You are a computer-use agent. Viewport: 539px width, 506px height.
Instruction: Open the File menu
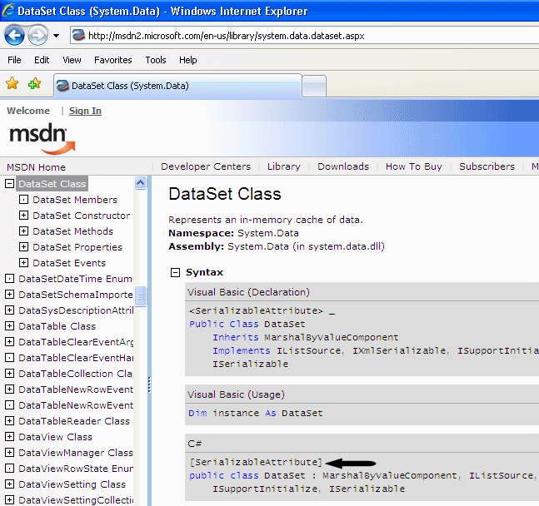click(14, 60)
